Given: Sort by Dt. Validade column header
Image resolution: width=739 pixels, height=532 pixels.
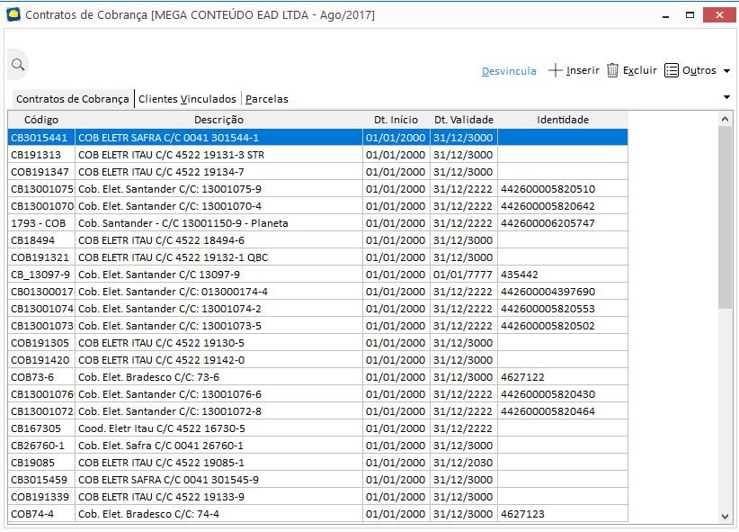Looking at the screenshot, I should coord(464,120).
